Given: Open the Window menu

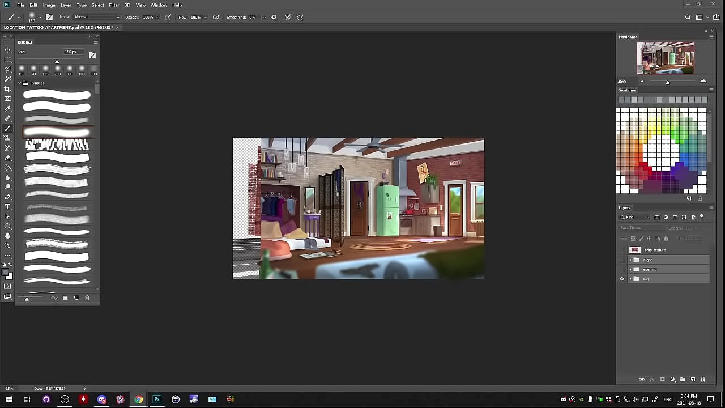Looking at the screenshot, I should pos(159,5).
